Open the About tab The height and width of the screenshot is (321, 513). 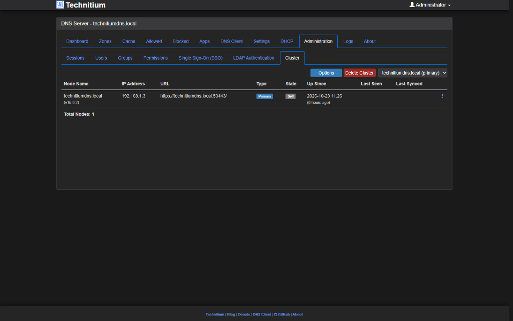[x=369, y=41]
